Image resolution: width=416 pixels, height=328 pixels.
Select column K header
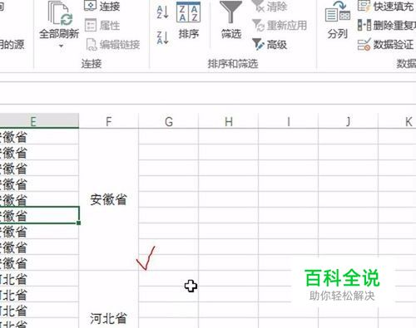pos(398,121)
